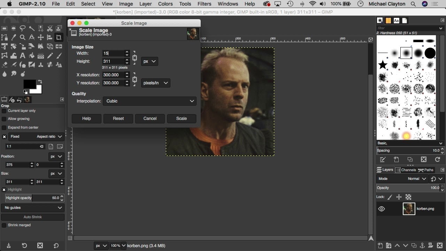The width and height of the screenshot is (446, 251).
Task: Reset the Scale Image values
Action: point(118,119)
